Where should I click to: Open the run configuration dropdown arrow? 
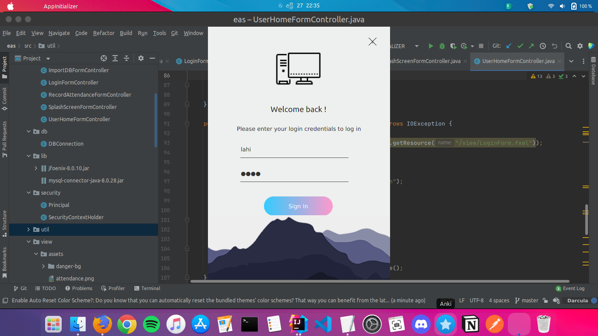click(x=417, y=46)
